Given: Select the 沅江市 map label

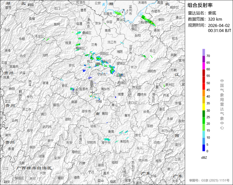Looking at the screenshot, I should [x=112, y=42].
